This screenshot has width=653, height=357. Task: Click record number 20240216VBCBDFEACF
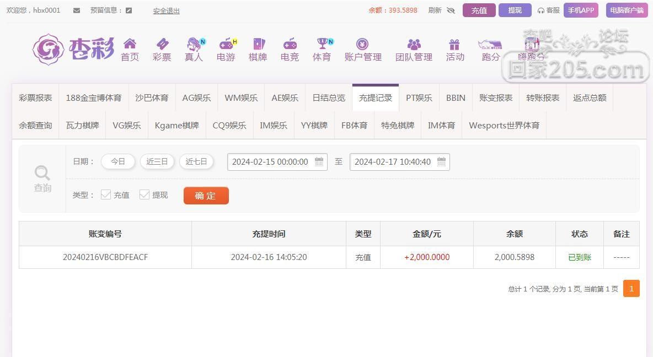(x=105, y=257)
